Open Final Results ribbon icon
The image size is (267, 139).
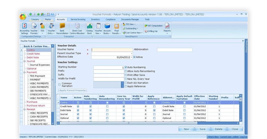click(117, 29)
